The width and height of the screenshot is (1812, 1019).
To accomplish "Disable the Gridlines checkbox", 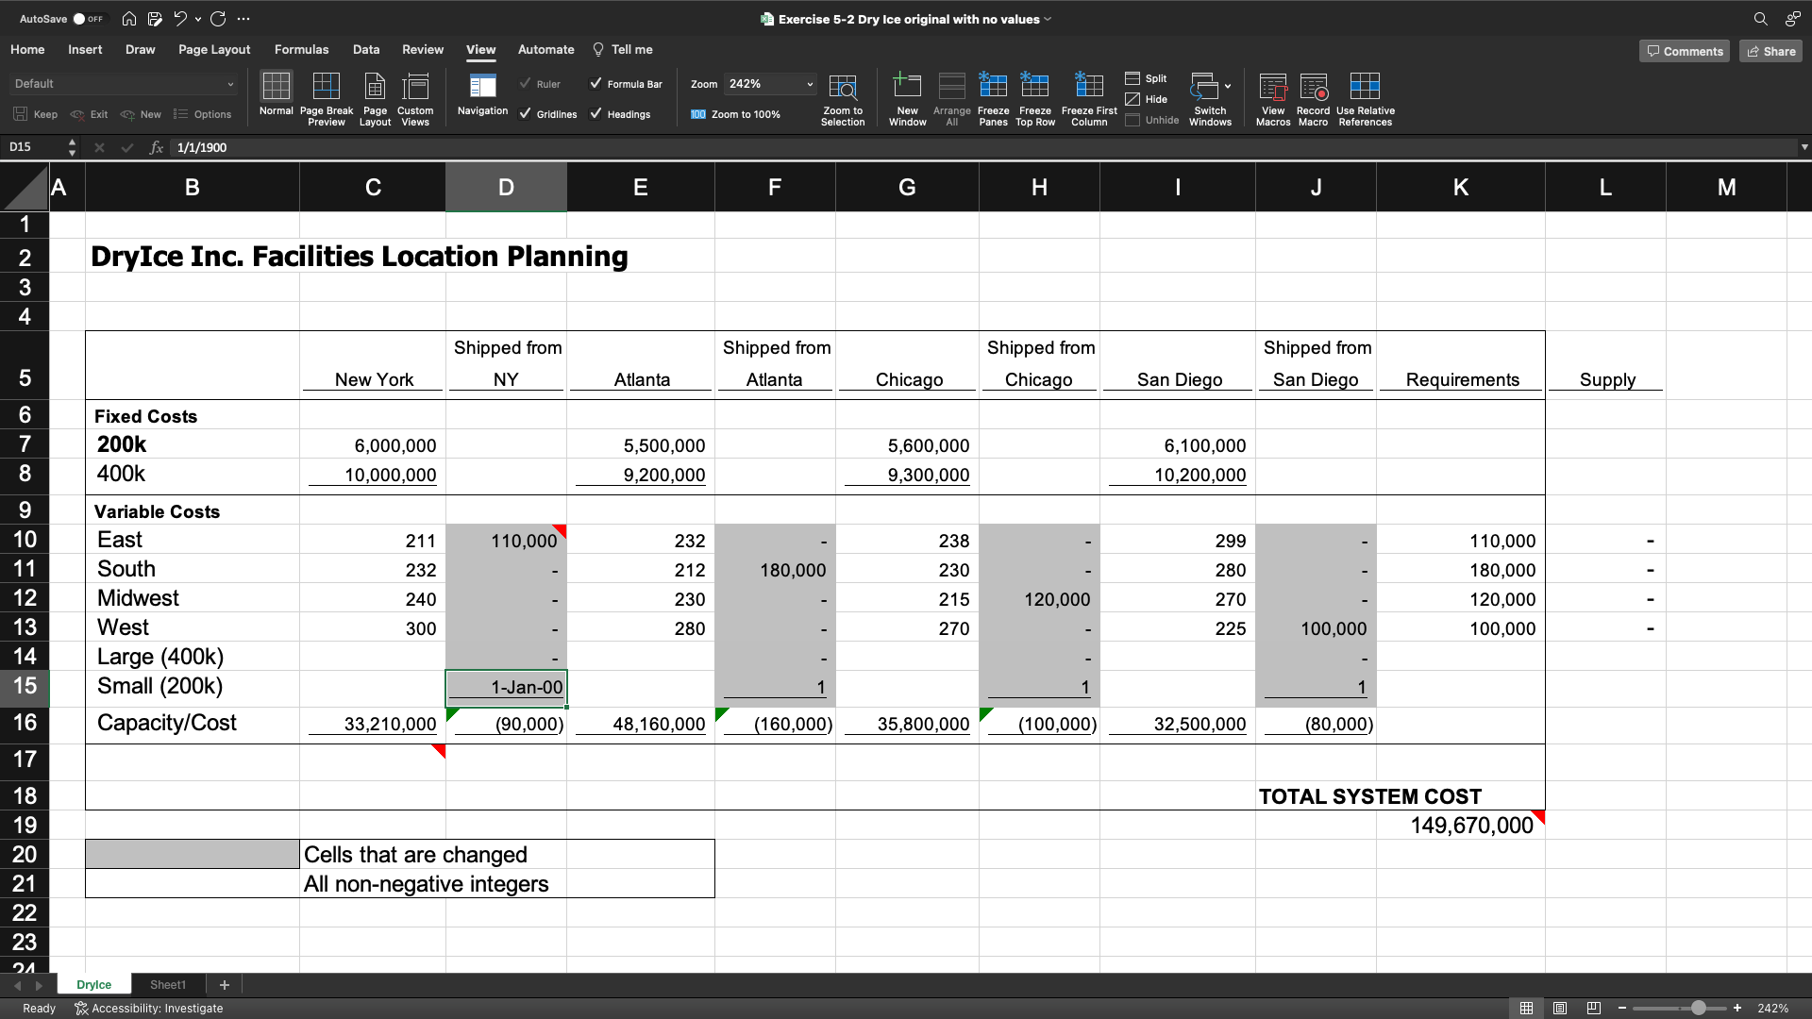I will (x=526, y=114).
